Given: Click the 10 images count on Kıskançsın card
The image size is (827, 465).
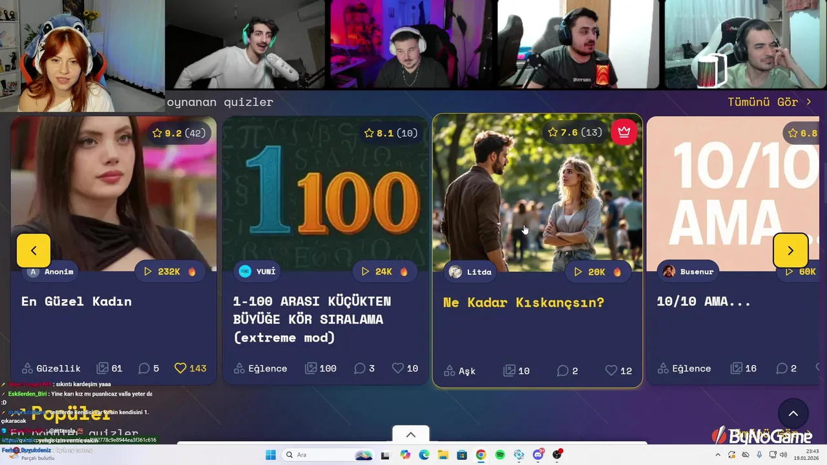Looking at the screenshot, I should (x=516, y=371).
